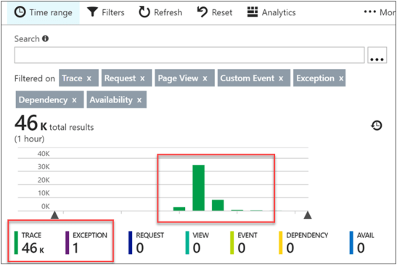Click the clock icon beside Time range
The height and width of the screenshot is (265, 397).
pos(20,12)
